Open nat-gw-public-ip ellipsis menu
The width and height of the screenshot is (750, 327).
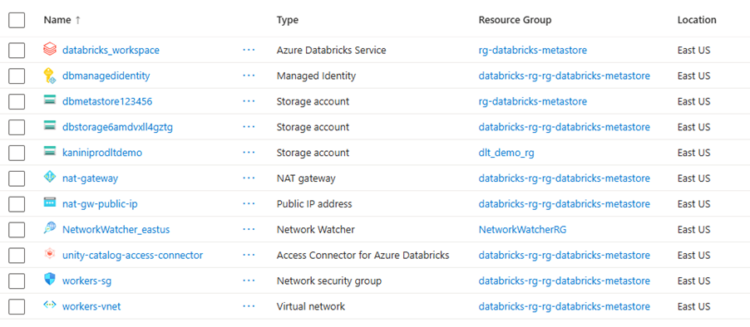point(249,204)
